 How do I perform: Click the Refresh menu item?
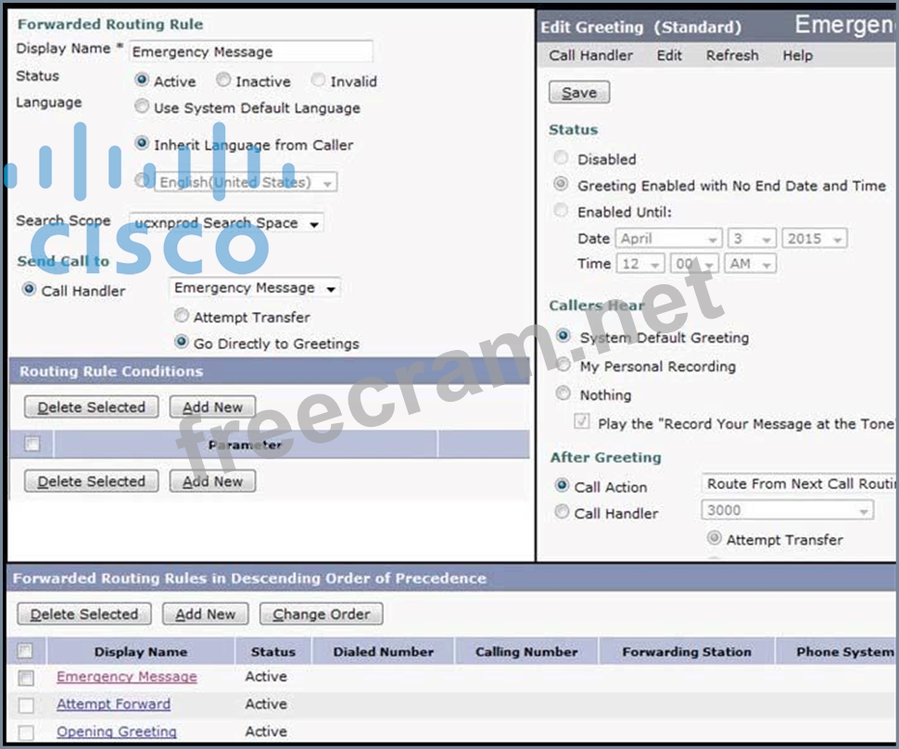point(731,56)
